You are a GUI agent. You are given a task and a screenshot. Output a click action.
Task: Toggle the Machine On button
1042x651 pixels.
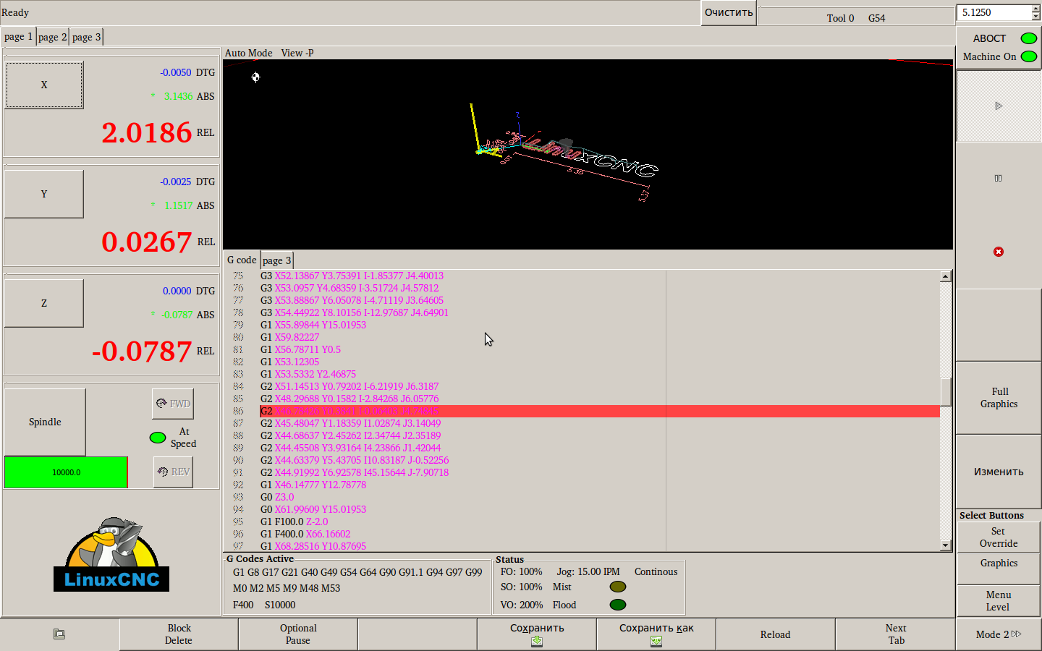999,56
